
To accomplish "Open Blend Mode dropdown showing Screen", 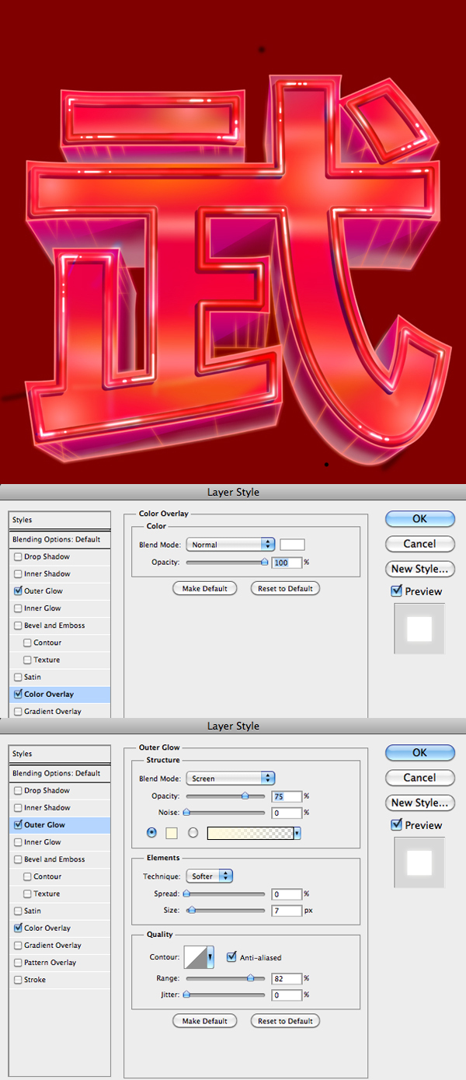I will point(231,779).
